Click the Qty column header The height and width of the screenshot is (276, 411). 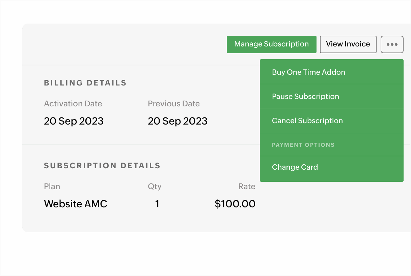click(155, 186)
